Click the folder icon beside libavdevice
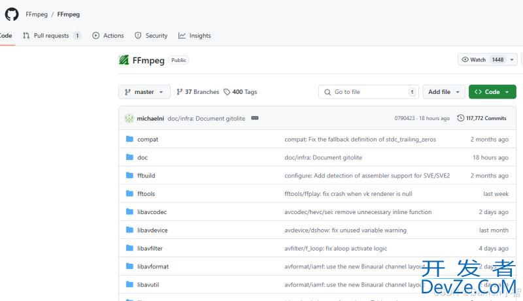Image resolution: width=523 pixels, height=301 pixels. click(x=129, y=229)
